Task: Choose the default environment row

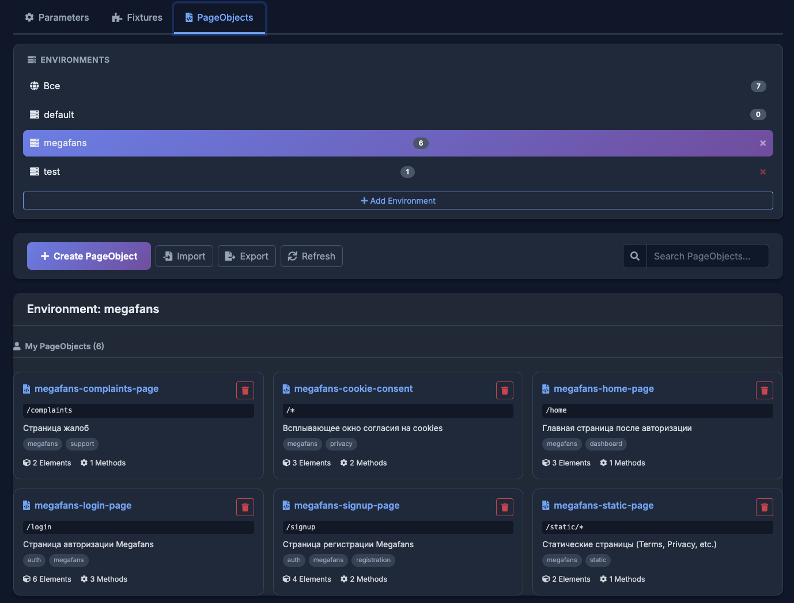Action: pos(59,115)
